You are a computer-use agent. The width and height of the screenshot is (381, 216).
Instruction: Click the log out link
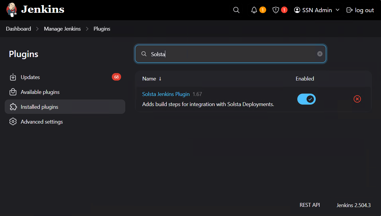click(x=360, y=10)
